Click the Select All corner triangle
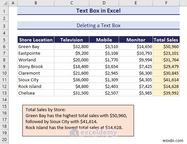Viewport: 187px width, 144px height. [x=5, y=3]
